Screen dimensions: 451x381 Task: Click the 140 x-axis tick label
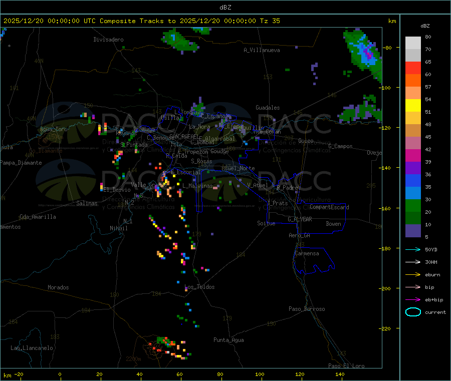[x=340, y=374]
